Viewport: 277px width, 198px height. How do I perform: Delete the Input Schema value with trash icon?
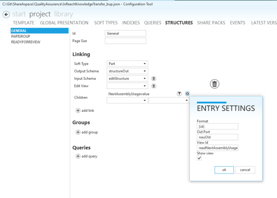[154, 78]
